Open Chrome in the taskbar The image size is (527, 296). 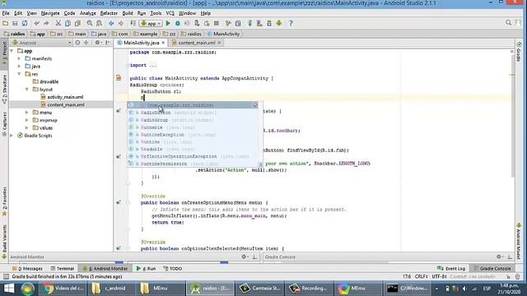coord(63,289)
